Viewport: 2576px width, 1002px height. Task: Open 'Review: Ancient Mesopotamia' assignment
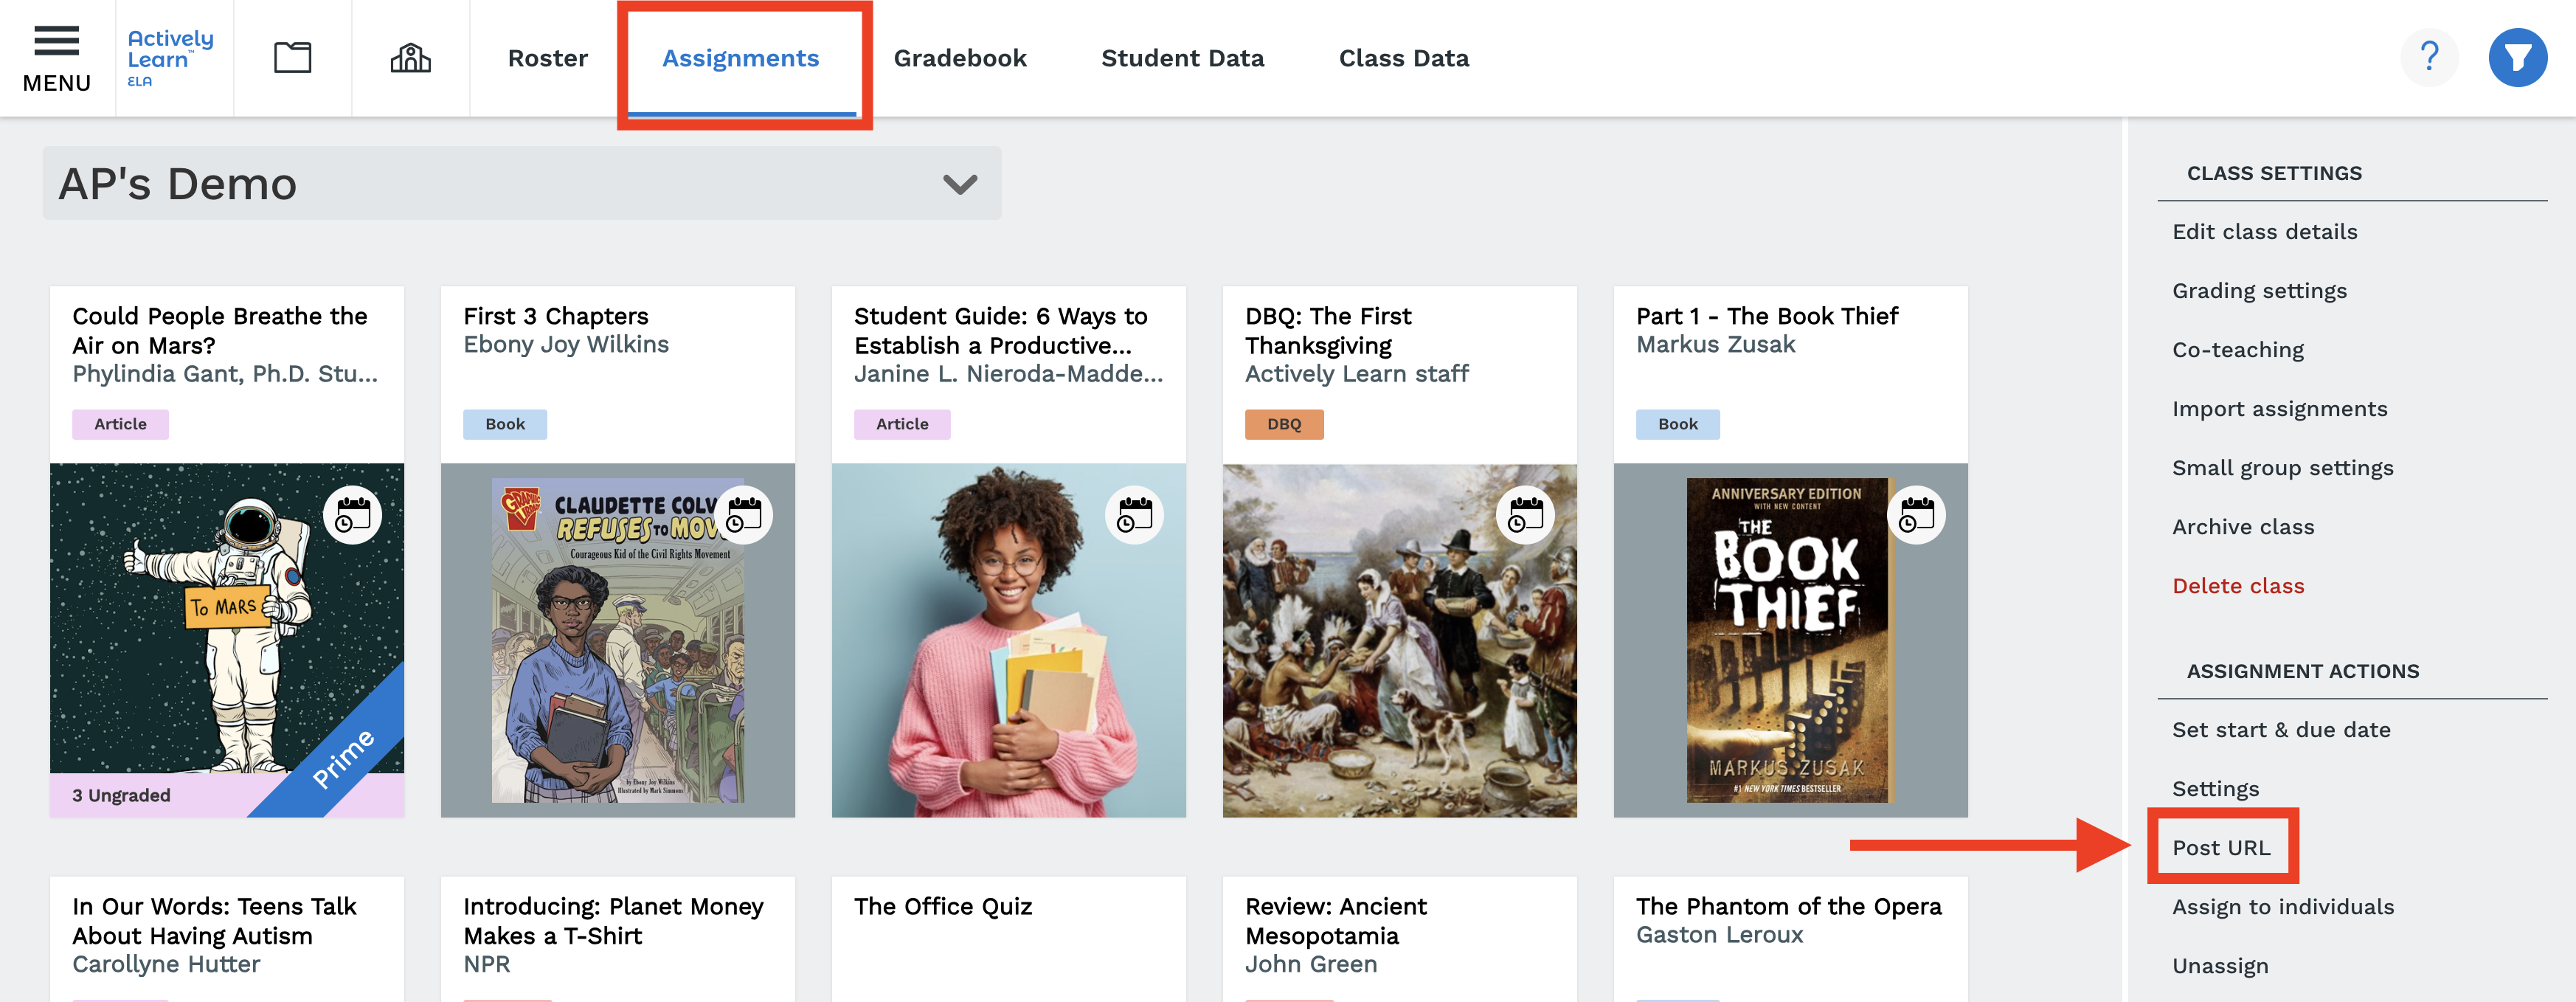[1335, 920]
